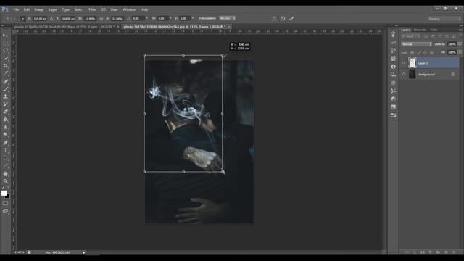Select the Line shape tool
This screenshot has height=261, width=464.
tap(5, 166)
